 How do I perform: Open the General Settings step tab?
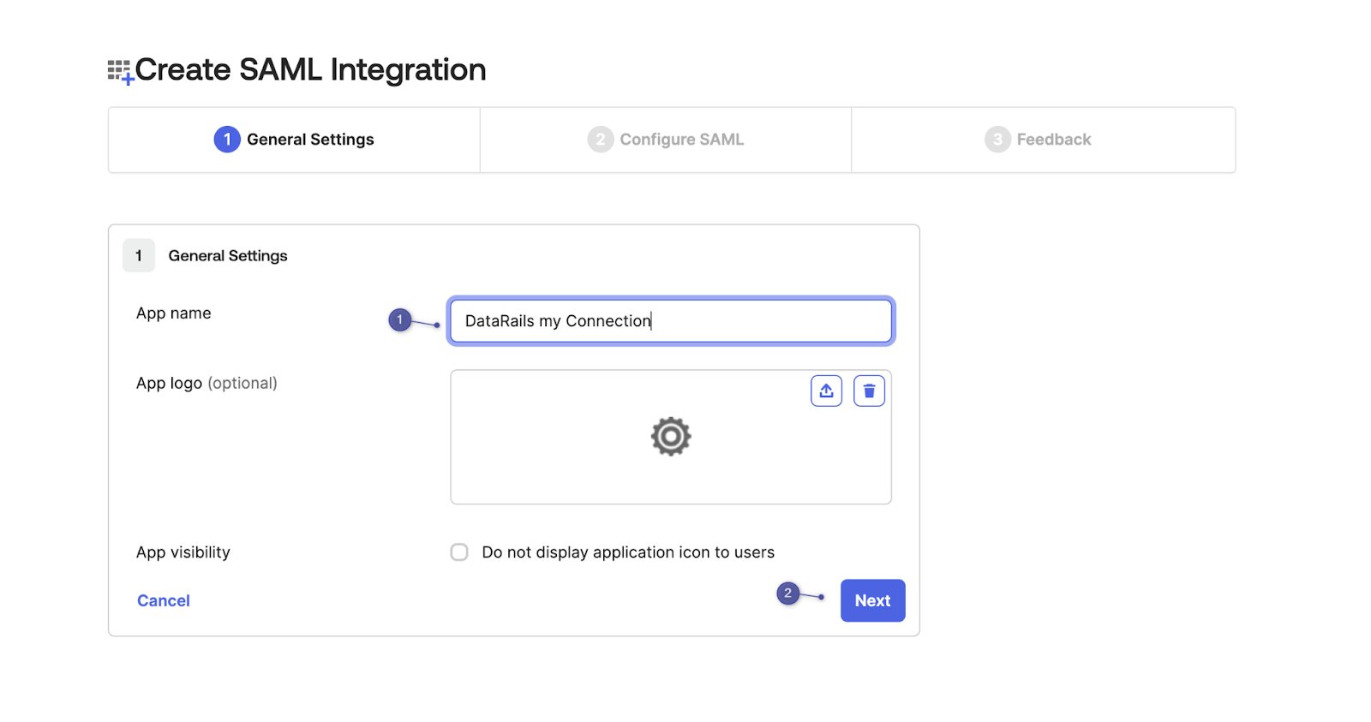tap(294, 140)
